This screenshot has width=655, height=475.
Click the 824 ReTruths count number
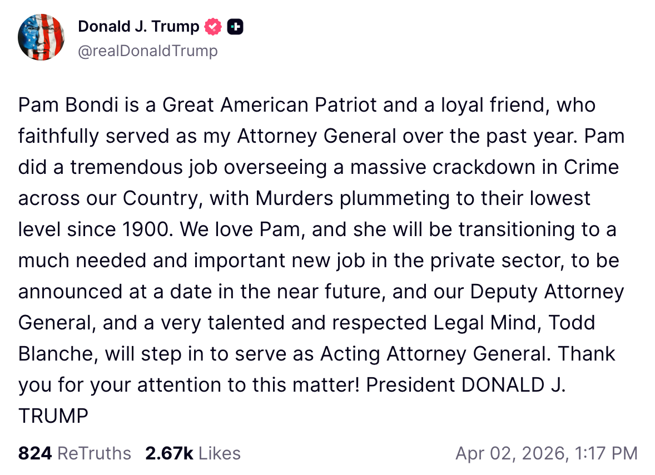click(35, 453)
